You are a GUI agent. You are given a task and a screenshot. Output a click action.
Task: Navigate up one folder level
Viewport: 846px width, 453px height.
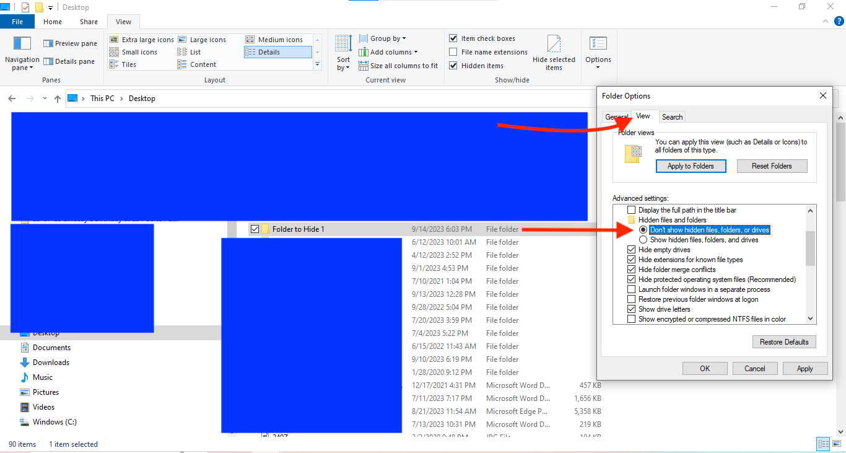pos(57,98)
